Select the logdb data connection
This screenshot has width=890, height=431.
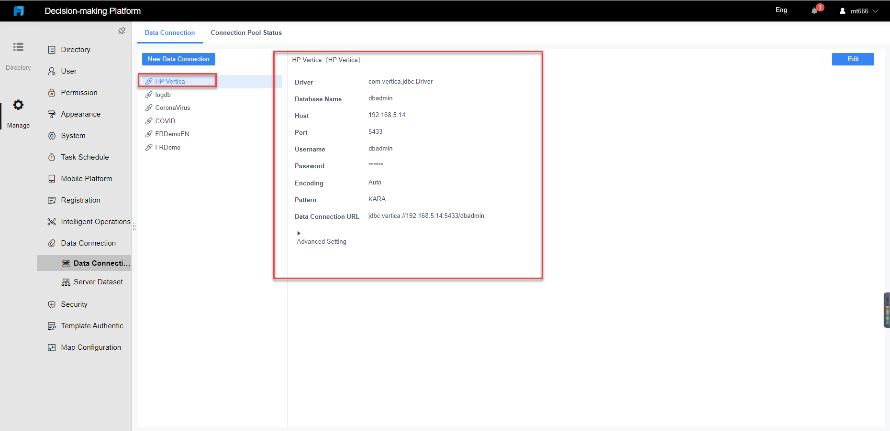click(163, 95)
